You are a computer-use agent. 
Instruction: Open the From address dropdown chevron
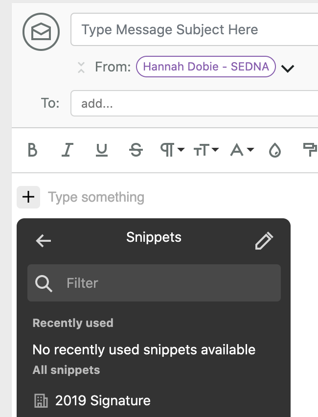[288, 68]
